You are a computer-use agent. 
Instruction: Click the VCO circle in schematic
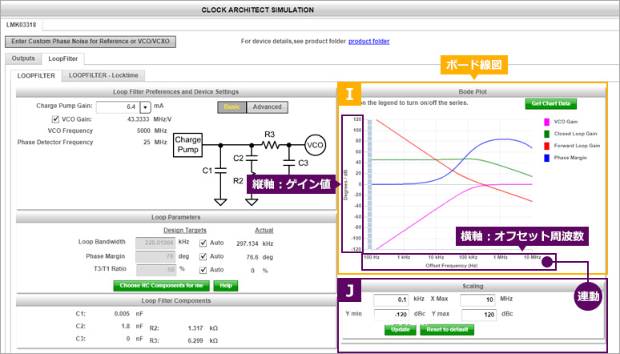click(315, 145)
